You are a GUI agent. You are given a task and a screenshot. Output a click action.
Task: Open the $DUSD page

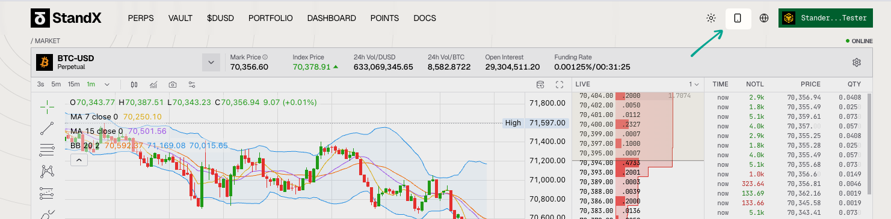(x=220, y=19)
